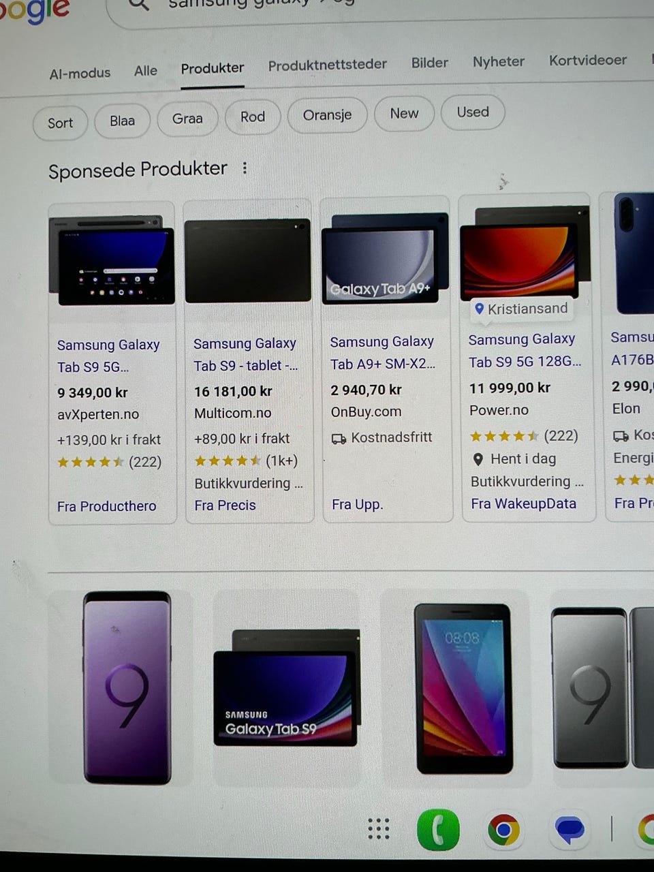The width and height of the screenshot is (654, 872).
Task: Select the Produkter tab
Action: 213,68
